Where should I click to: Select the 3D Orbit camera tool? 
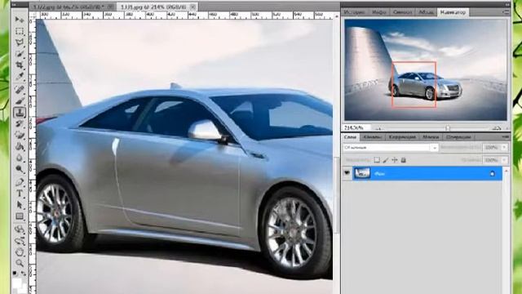coord(20,240)
